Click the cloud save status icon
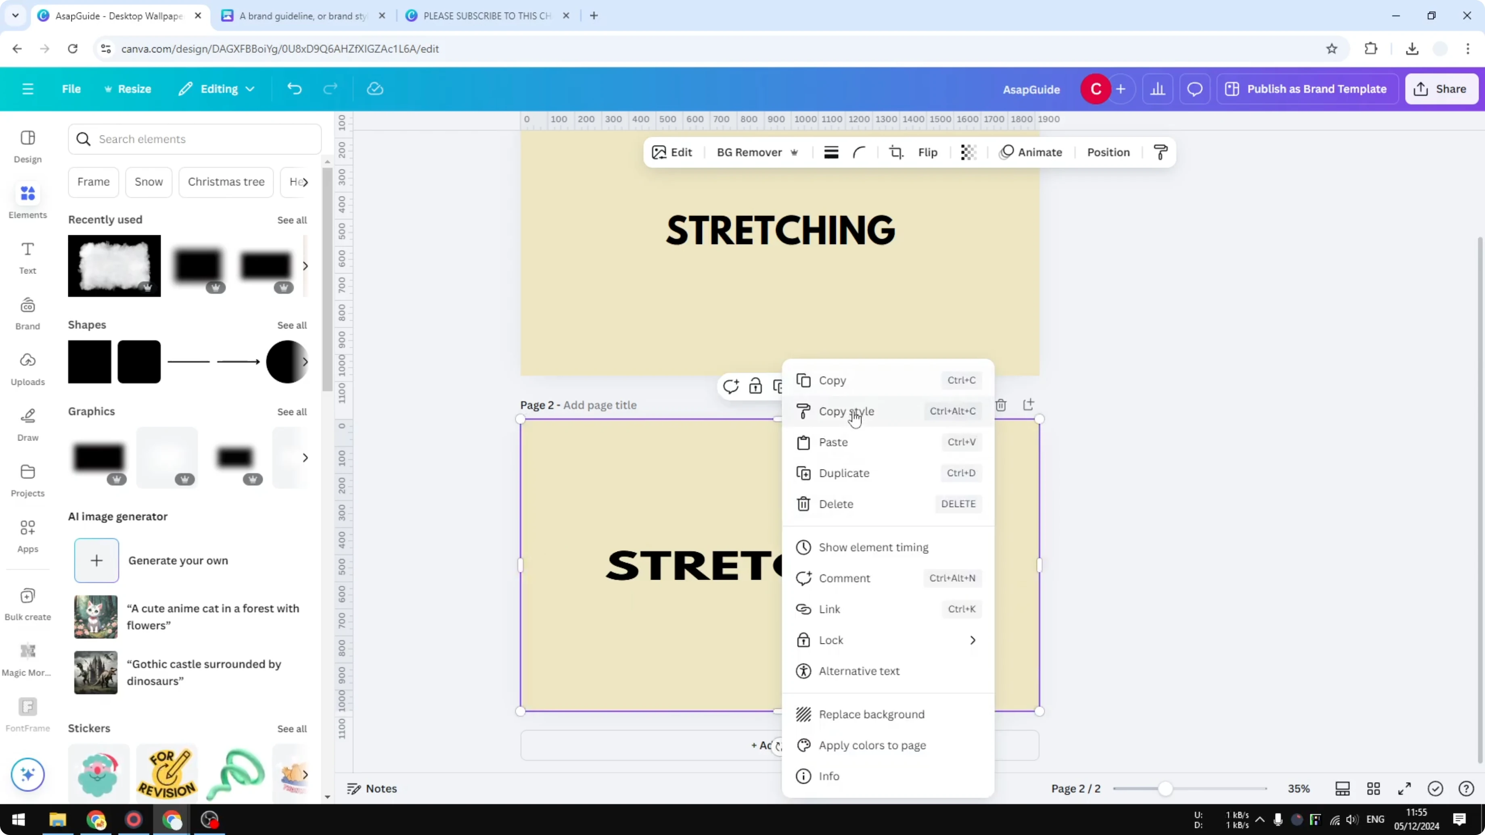This screenshot has width=1485, height=835. [375, 89]
